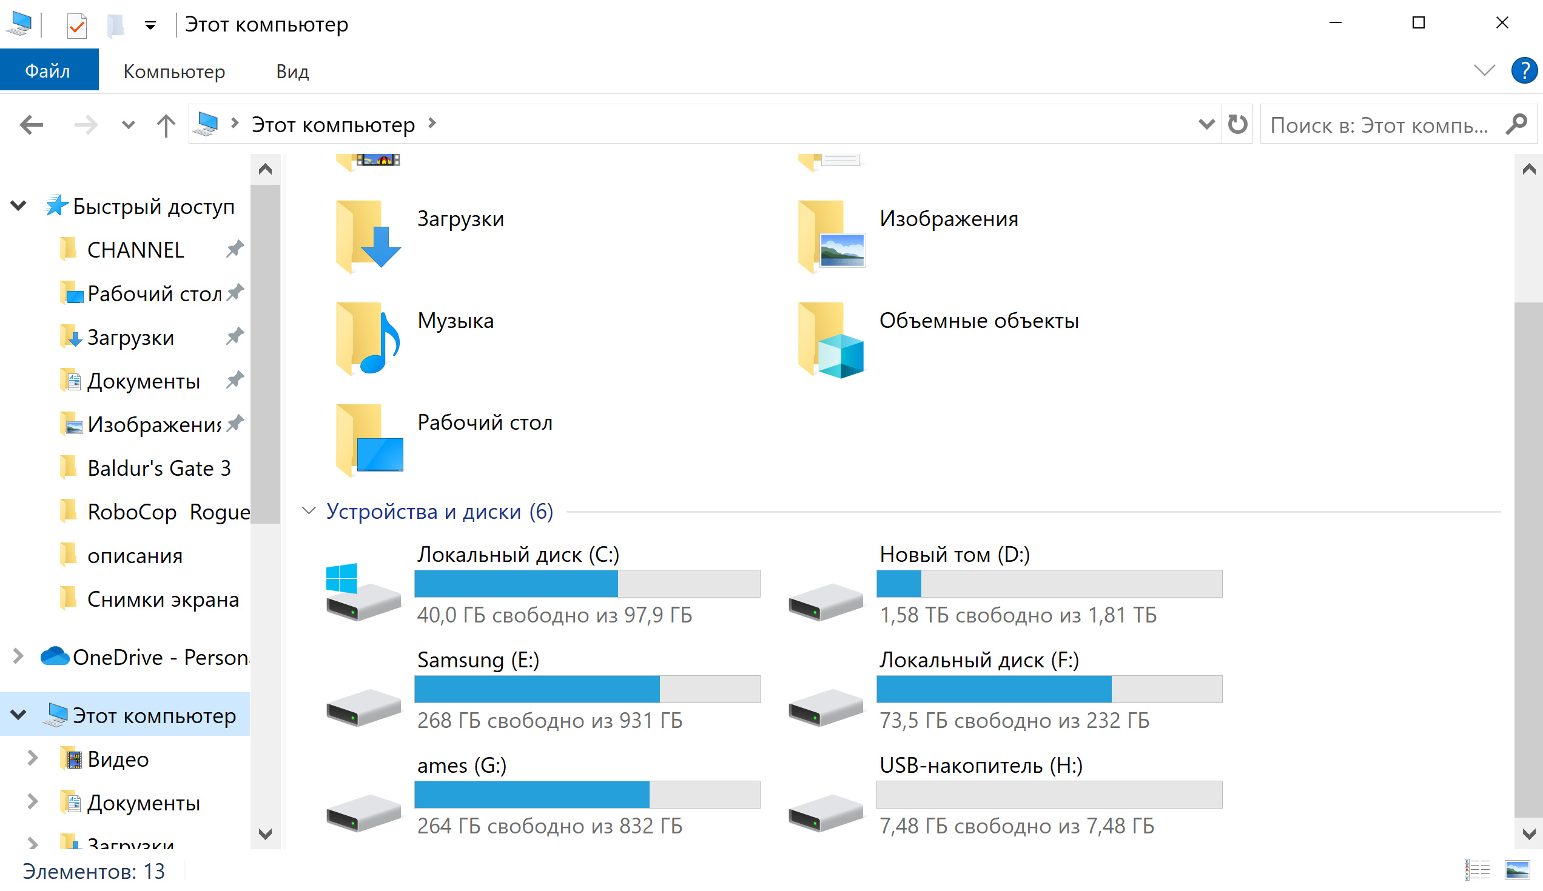Click the Компьютер menu item
Viewport: 1543px width, 891px height.
(x=173, y=71)
